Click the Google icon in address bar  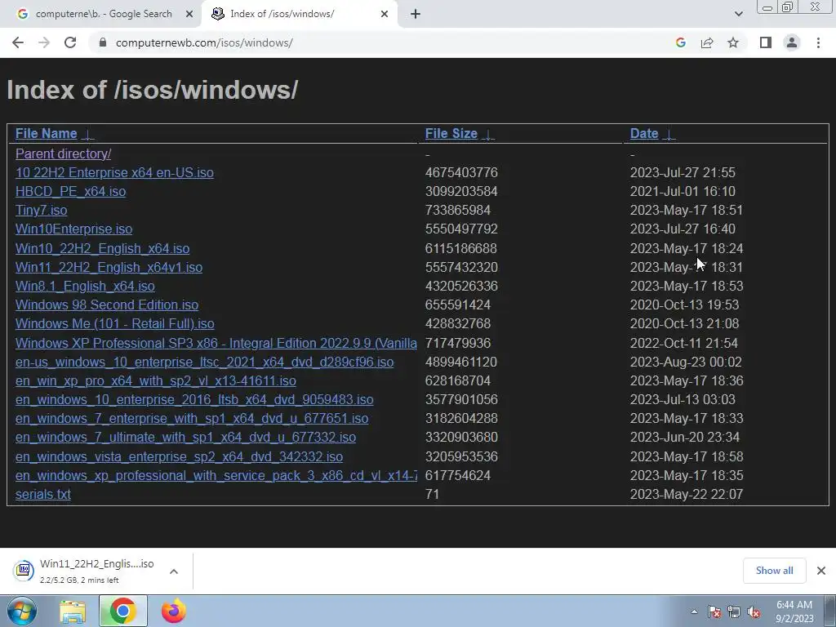(x=680, y=42)
